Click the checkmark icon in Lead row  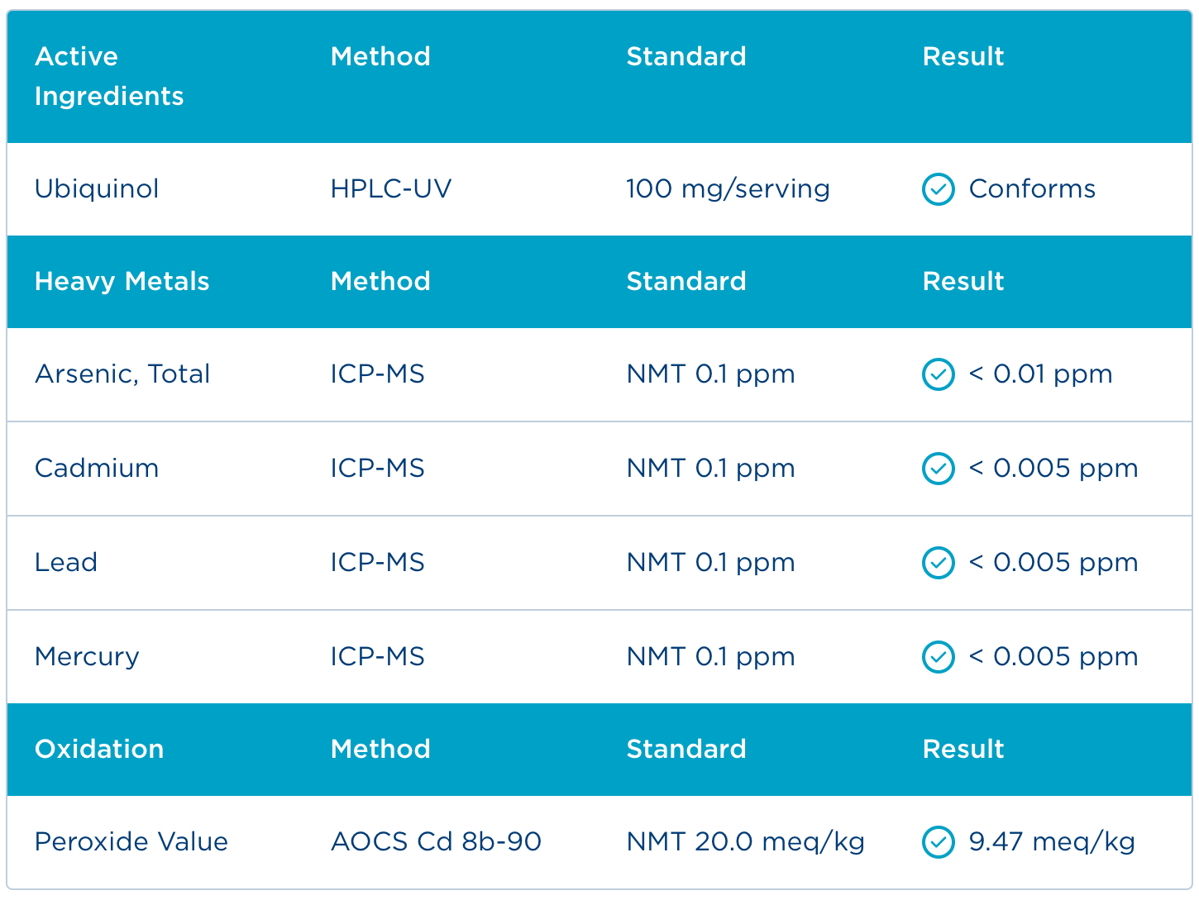pos(938,563)
